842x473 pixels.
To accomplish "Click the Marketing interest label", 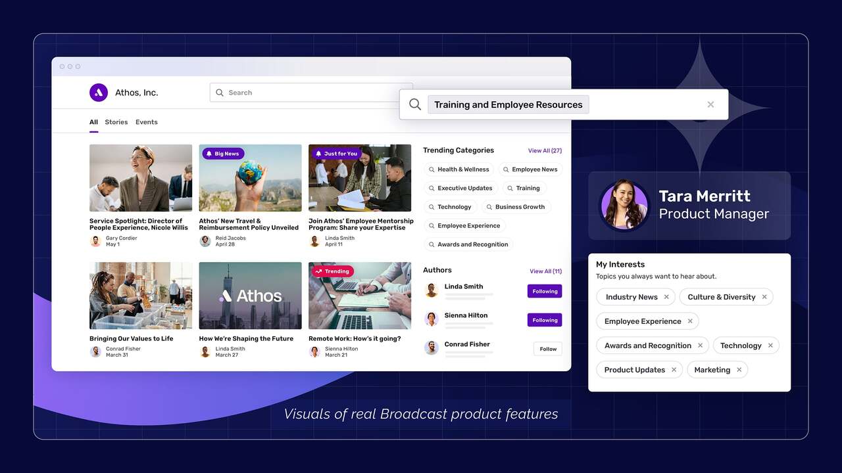I will tap(712, 370).
